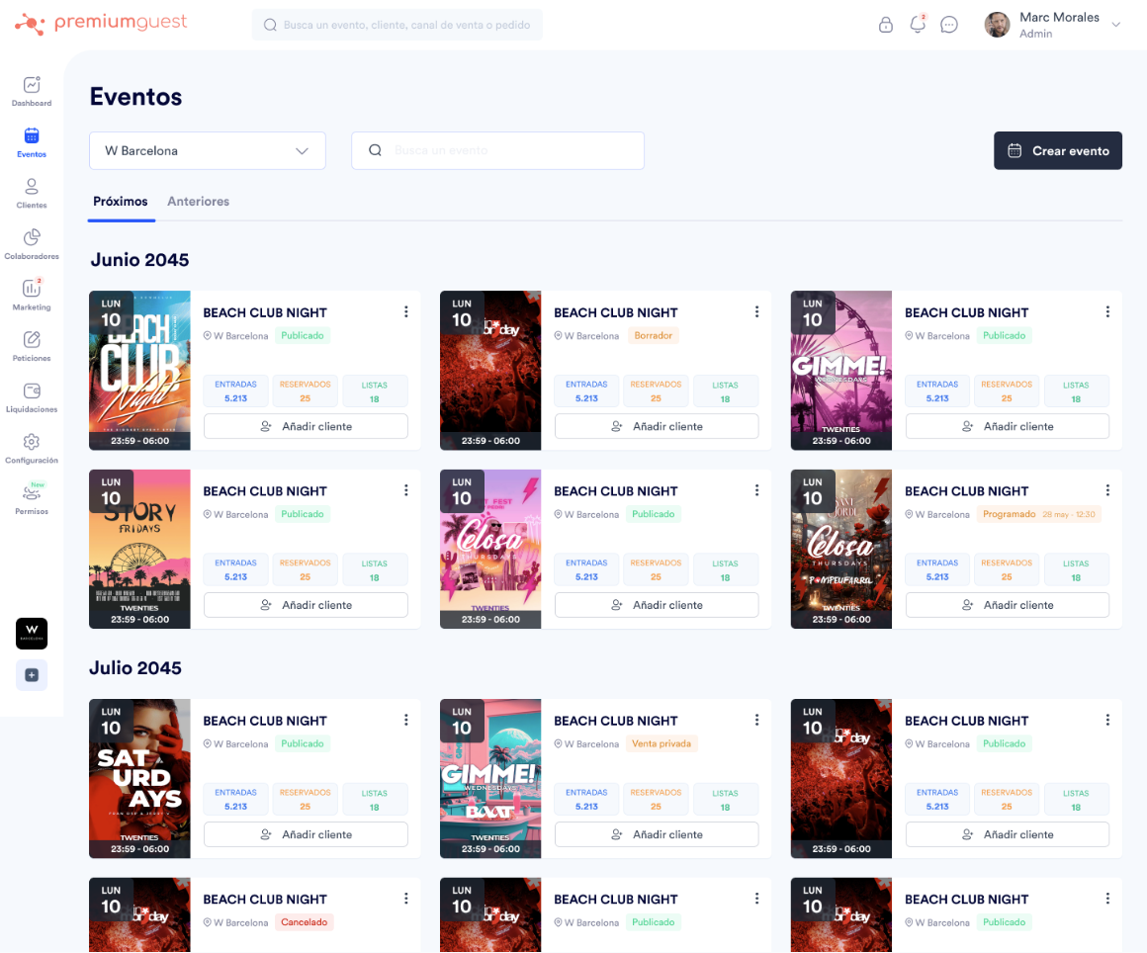
Task: Open notifications bell
Action: pos(918,24)
